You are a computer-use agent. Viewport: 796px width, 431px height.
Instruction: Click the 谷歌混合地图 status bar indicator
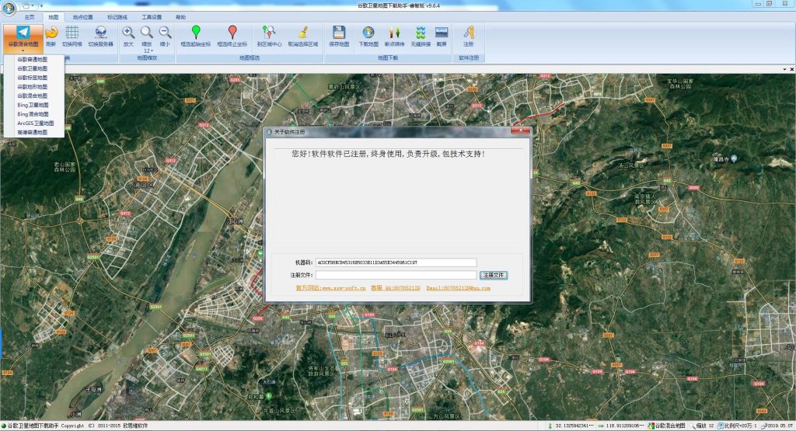pos(666,426)
